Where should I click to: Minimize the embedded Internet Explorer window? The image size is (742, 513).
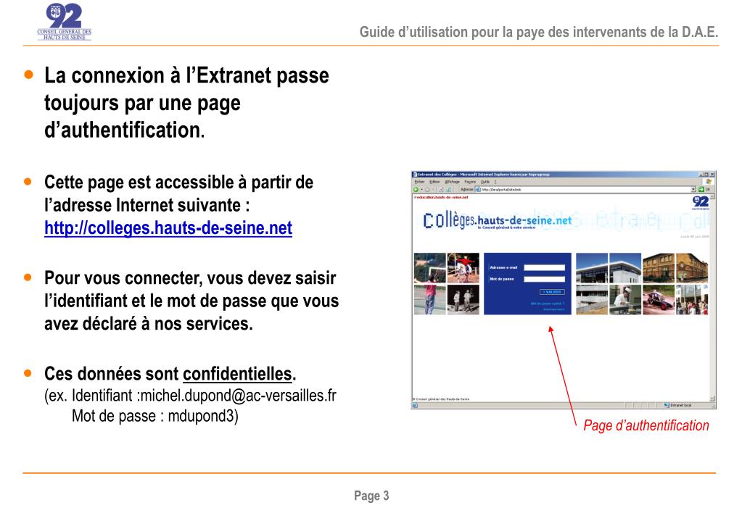coord(701,175)
